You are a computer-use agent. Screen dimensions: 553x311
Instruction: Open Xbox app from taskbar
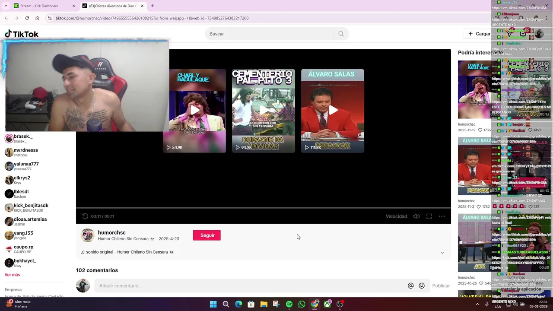pos(327,304)
